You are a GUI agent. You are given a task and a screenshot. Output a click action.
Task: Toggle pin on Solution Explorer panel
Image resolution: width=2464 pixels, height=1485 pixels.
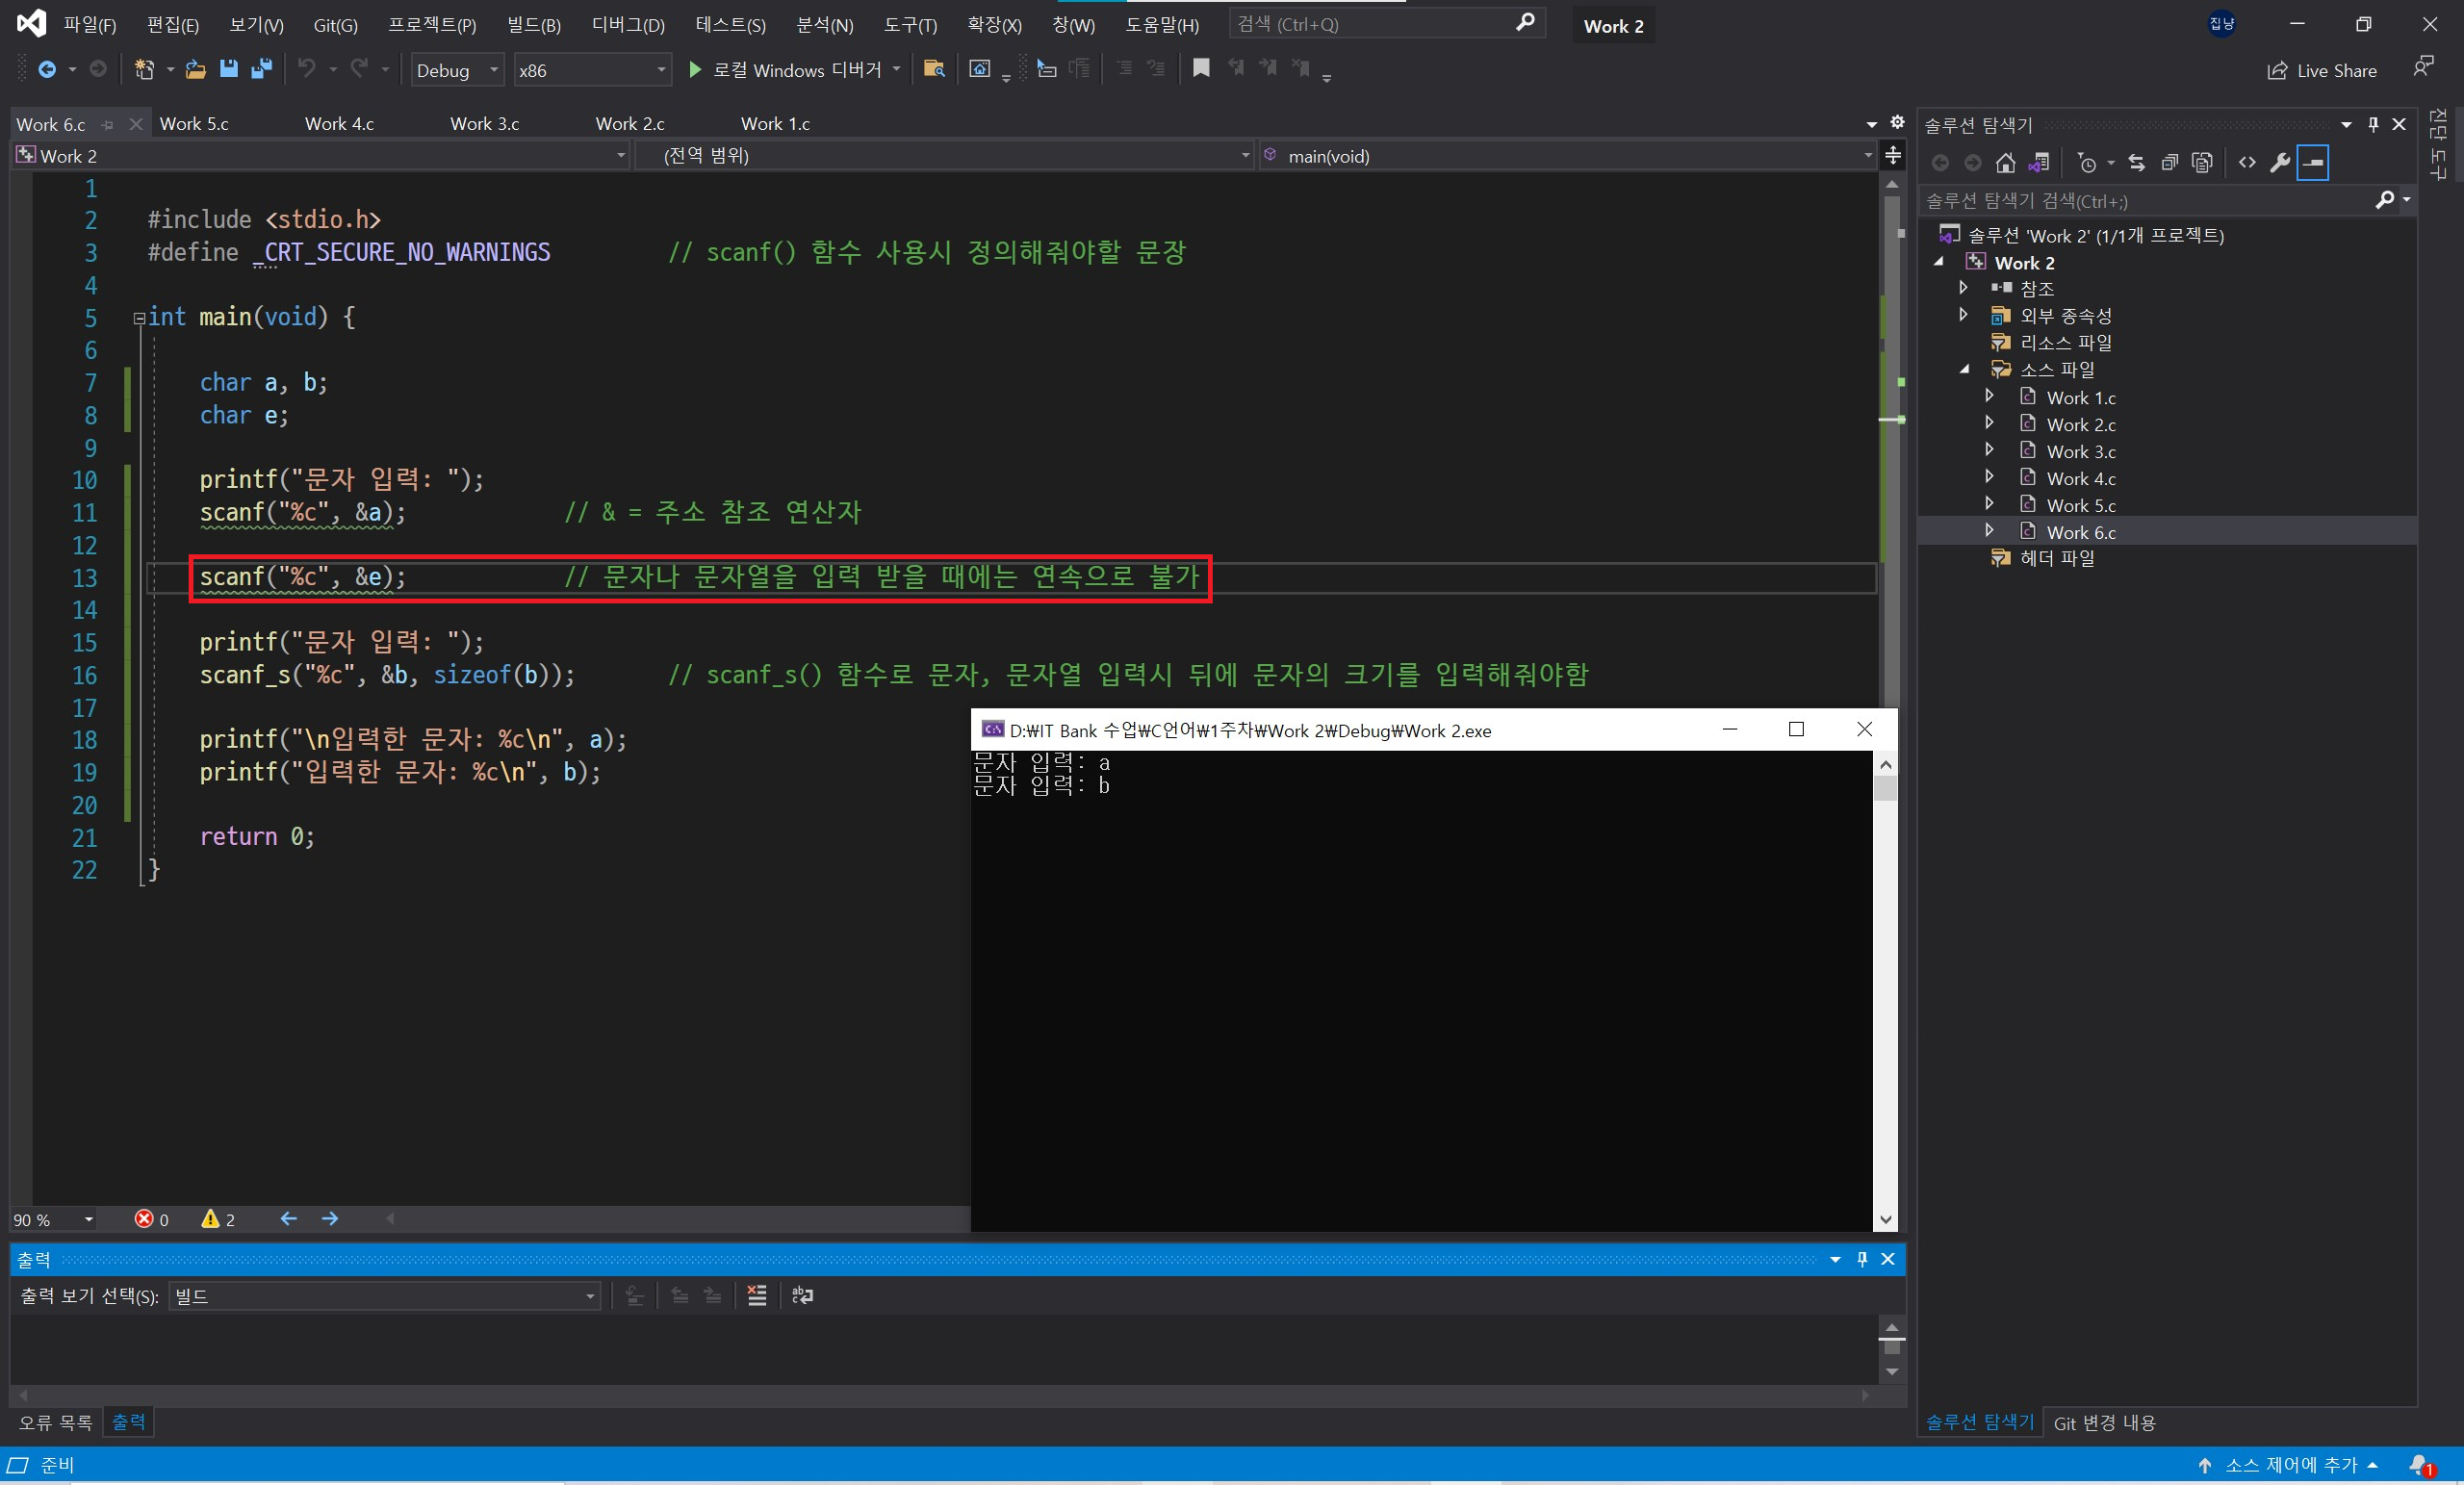point(2373,125)
